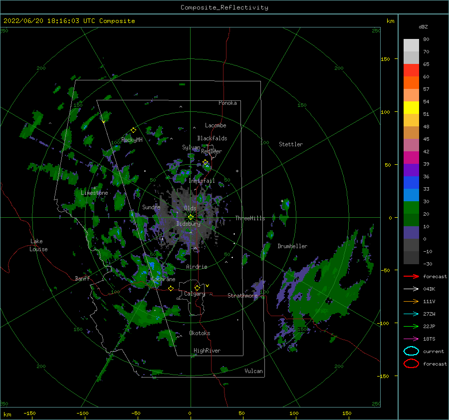
Task: Click the dBZ scale heading
Action: coord(423,26)
